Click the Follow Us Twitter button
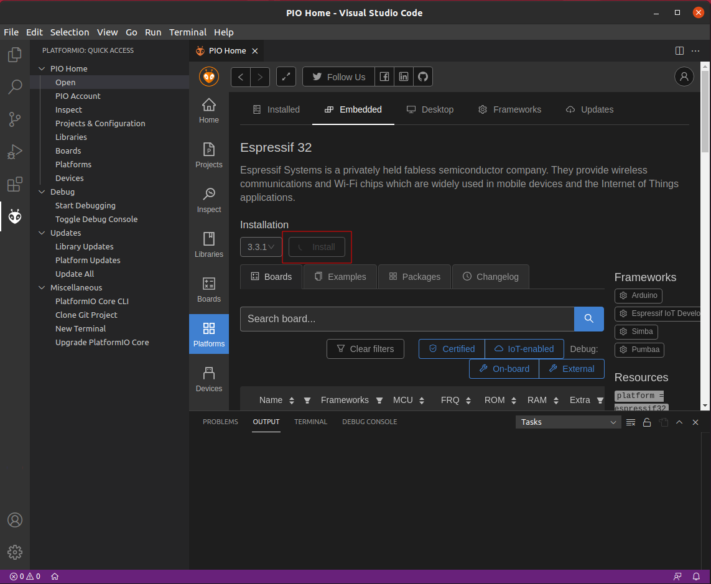The image size is (711, 584). pos(339,76)
